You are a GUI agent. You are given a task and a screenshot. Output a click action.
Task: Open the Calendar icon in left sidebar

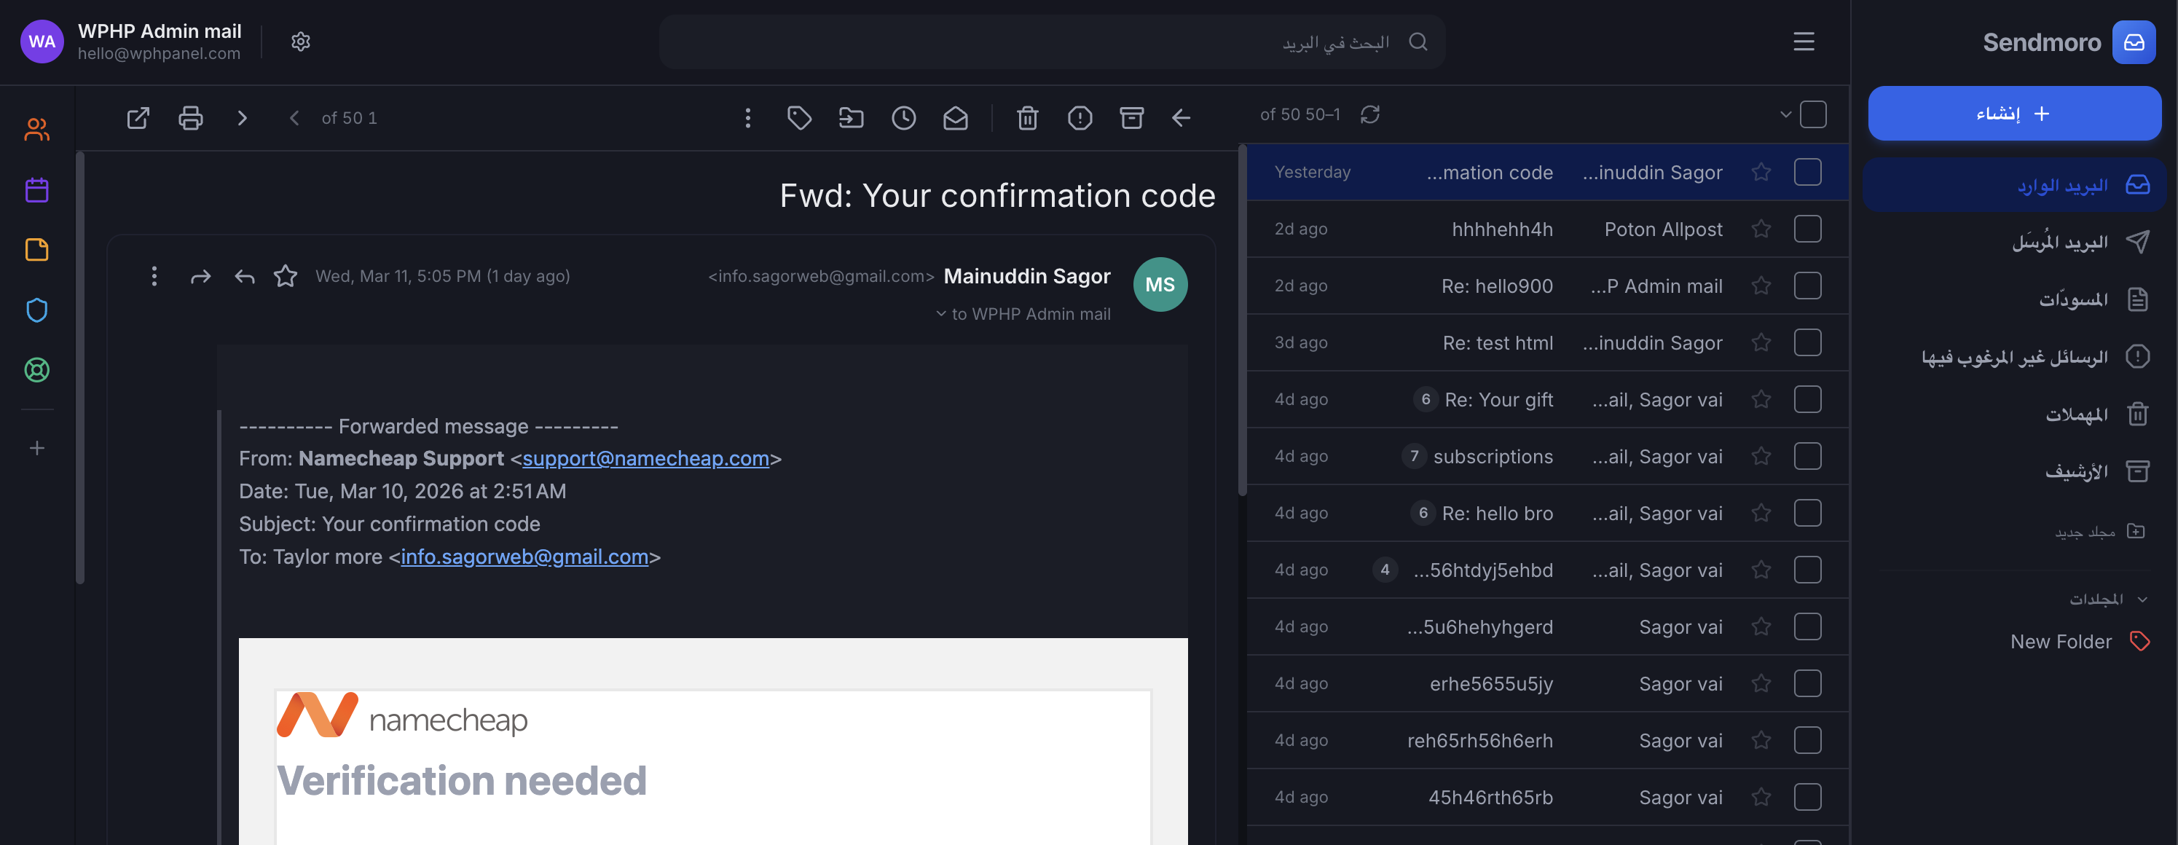coord(37,189)
